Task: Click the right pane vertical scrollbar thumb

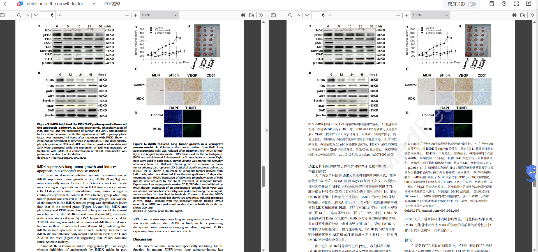Action: 535,176
